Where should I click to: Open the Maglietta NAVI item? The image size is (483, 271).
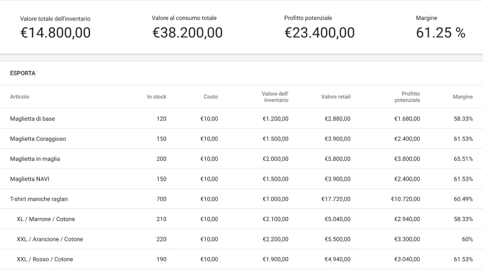tap(31, 179)
